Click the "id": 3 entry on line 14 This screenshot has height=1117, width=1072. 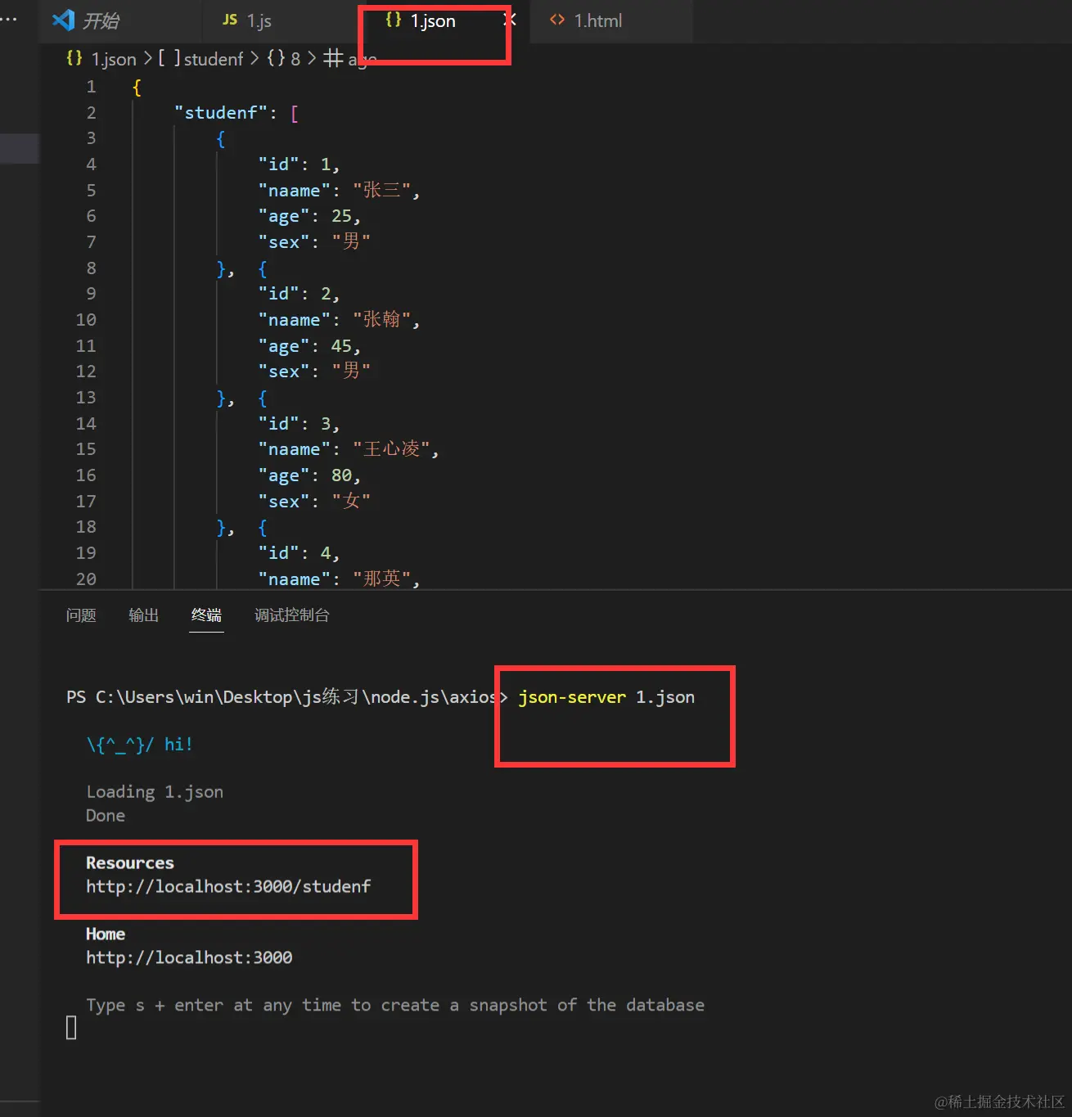299,424
